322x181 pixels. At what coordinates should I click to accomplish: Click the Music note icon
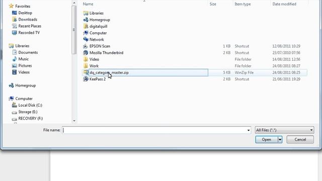tap(15, 59)
